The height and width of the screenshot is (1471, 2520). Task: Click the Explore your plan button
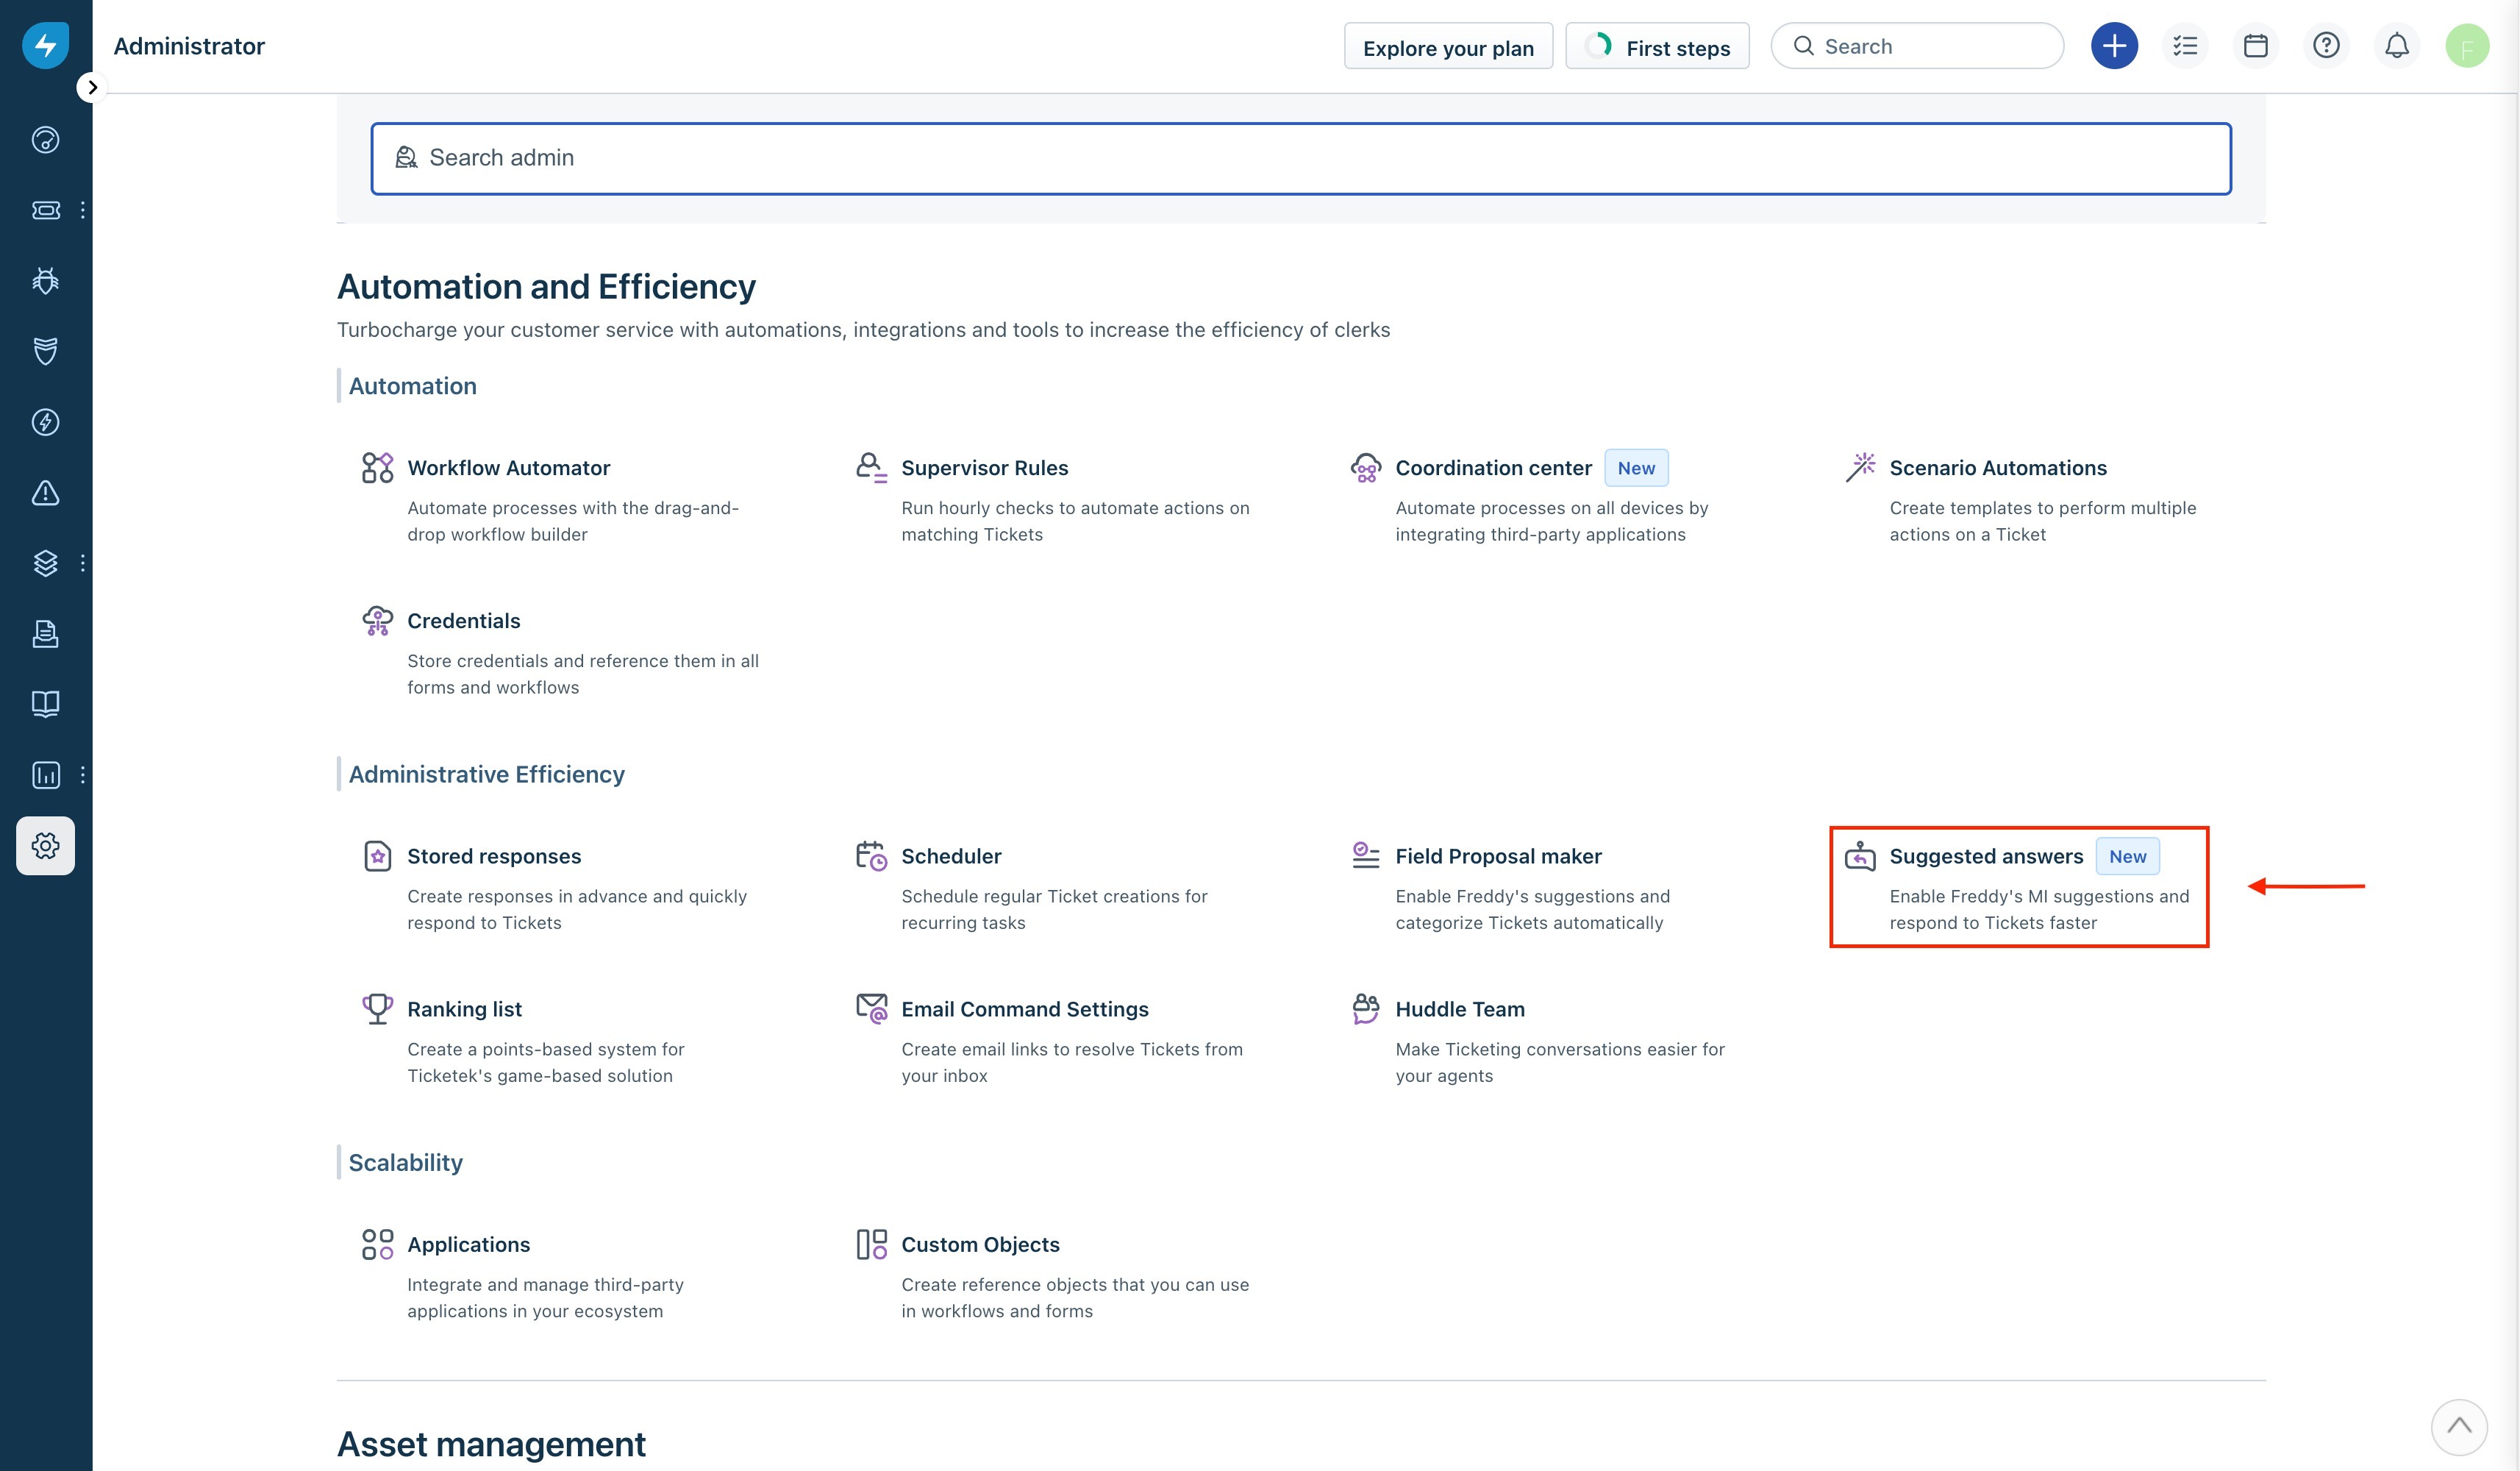click(x=1448, y=47)
